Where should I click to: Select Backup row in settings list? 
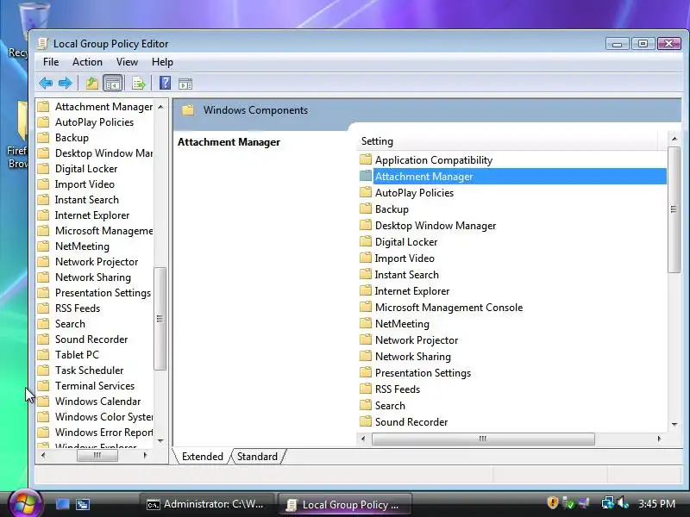point(392,209)
